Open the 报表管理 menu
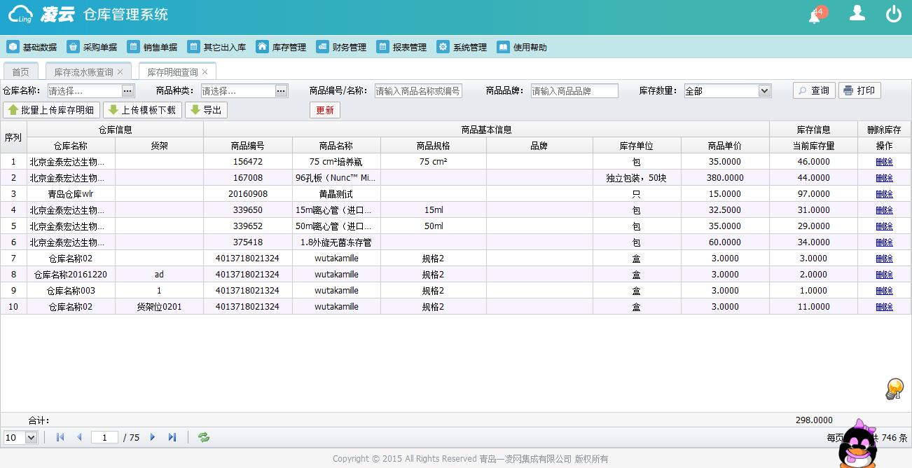Screen dimensions: 912x468 401,48
